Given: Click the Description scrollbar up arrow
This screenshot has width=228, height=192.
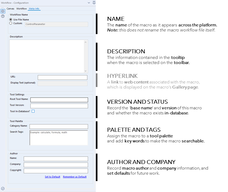Looking at the screenshot, I should (85, 42).
